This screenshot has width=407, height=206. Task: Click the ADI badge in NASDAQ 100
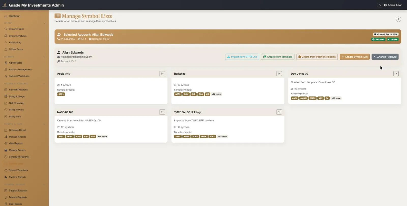86,137
